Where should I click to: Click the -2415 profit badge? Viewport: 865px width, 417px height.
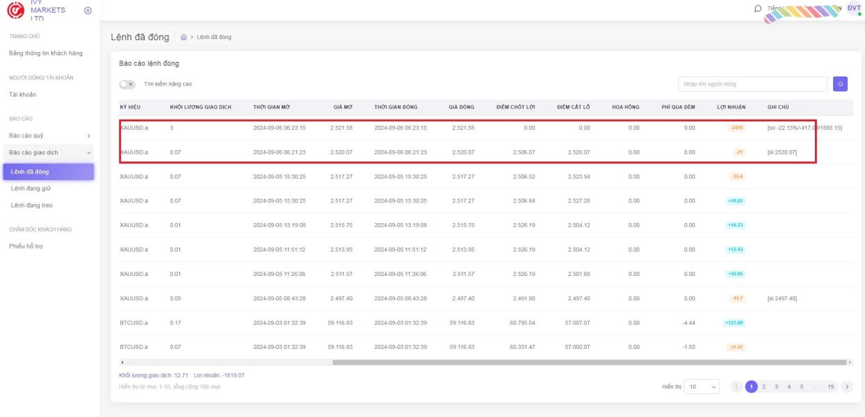coord(737,128)
